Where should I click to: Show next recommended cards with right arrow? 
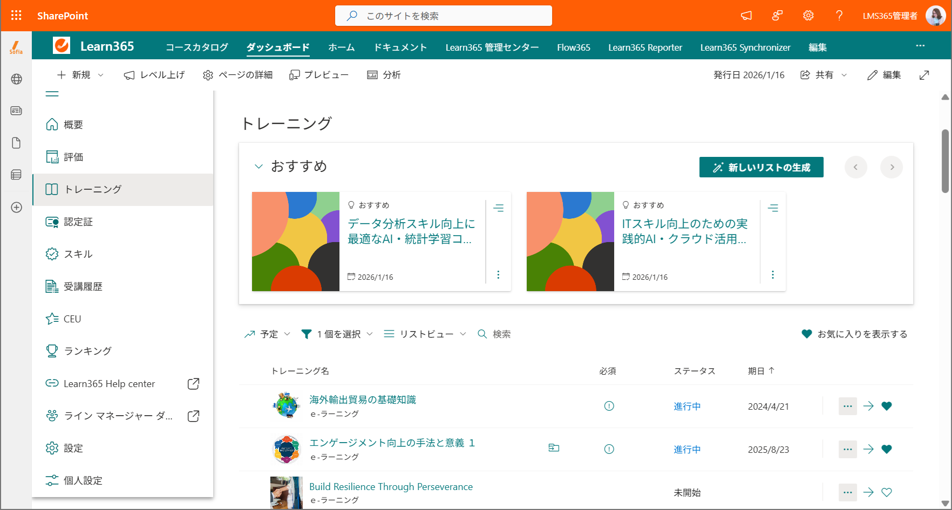tap(892, 167)
